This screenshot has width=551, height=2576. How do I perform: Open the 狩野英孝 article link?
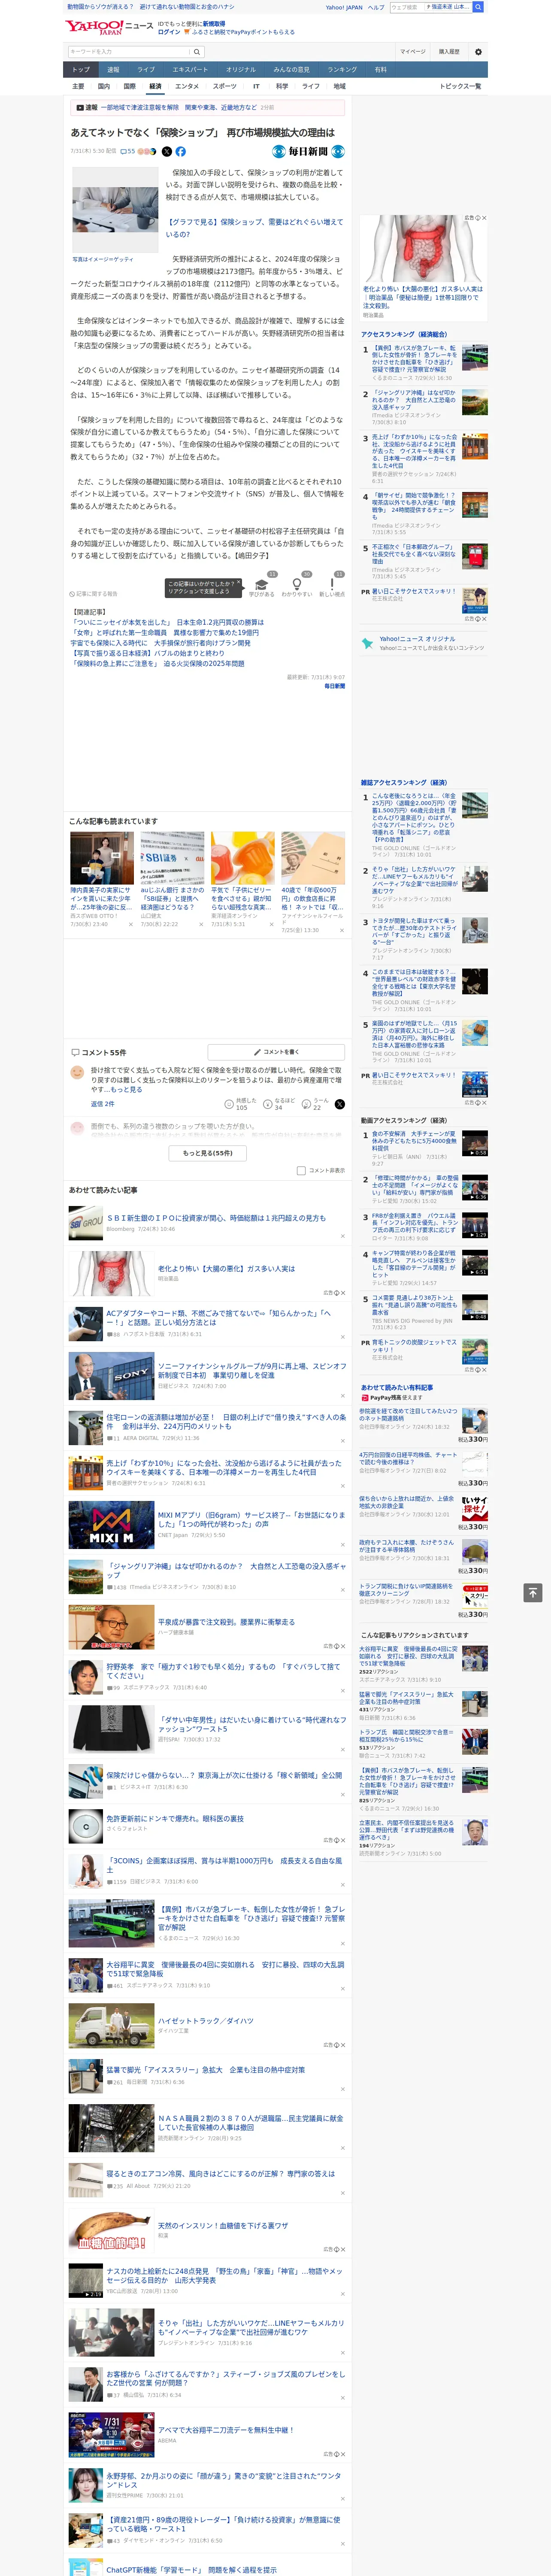[223, 1671]
